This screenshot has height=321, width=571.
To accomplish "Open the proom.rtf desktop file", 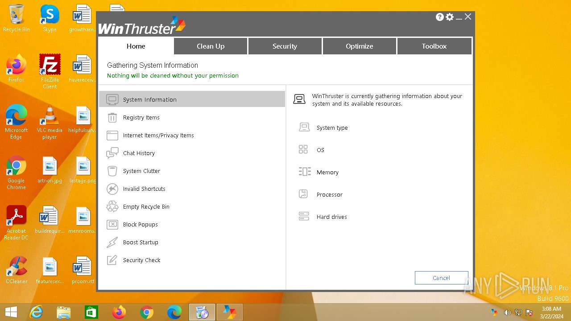I will [x=83, y=270].
